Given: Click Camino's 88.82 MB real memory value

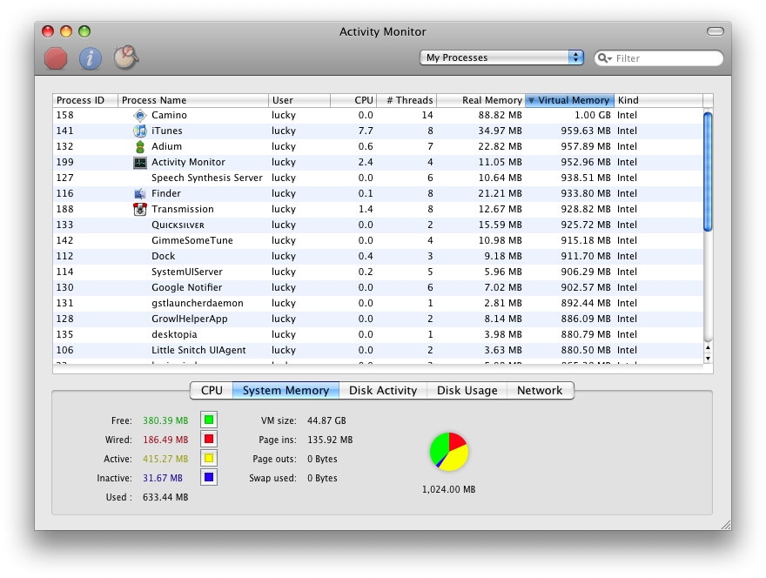Looking at the screenshot, I should (x=501, y=115).
